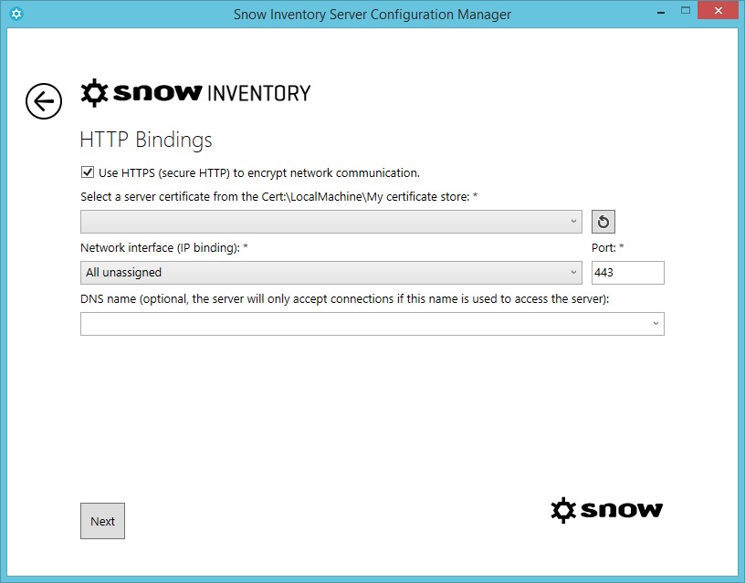Viewport: 745px width, 583px height.
Task: Click Next to continue
Action: coord(102,521)
